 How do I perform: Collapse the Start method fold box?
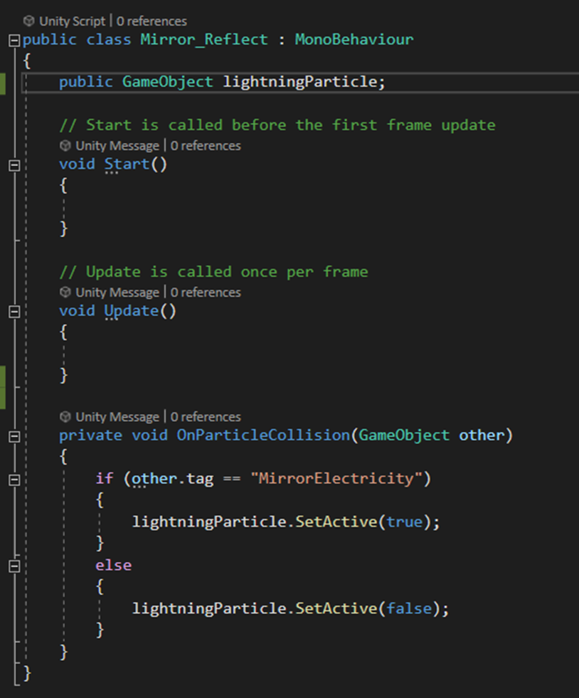(x=14, y=166)
